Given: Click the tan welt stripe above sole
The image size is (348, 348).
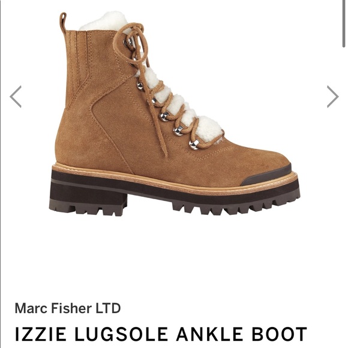Looking at the screenshot, I should (175, 179).
